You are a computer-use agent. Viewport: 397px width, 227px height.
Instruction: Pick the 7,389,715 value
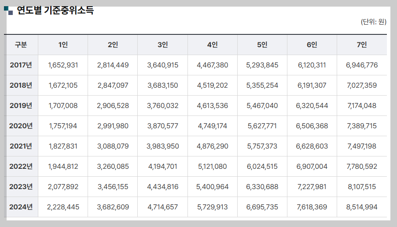click(x=362, y=126)
